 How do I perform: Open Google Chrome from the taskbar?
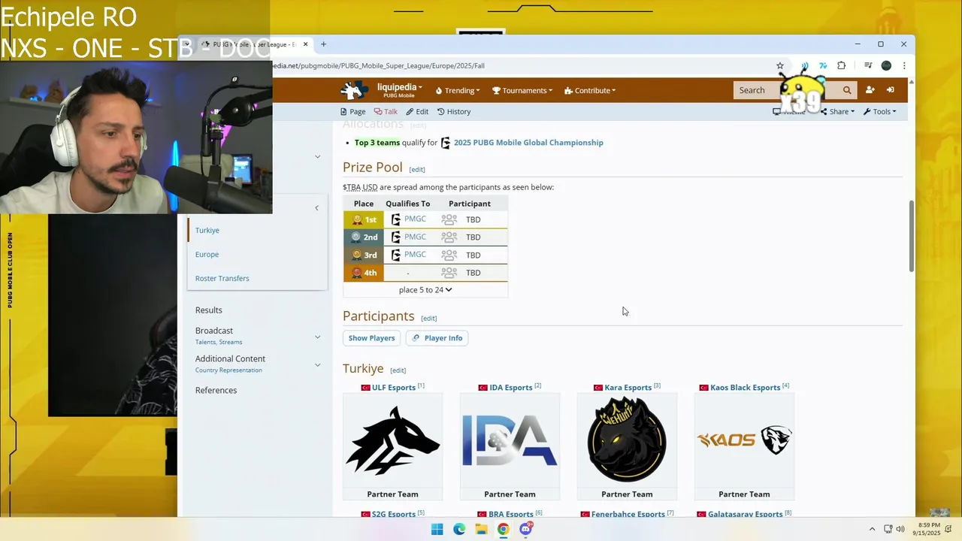click(x=504, y=529)
